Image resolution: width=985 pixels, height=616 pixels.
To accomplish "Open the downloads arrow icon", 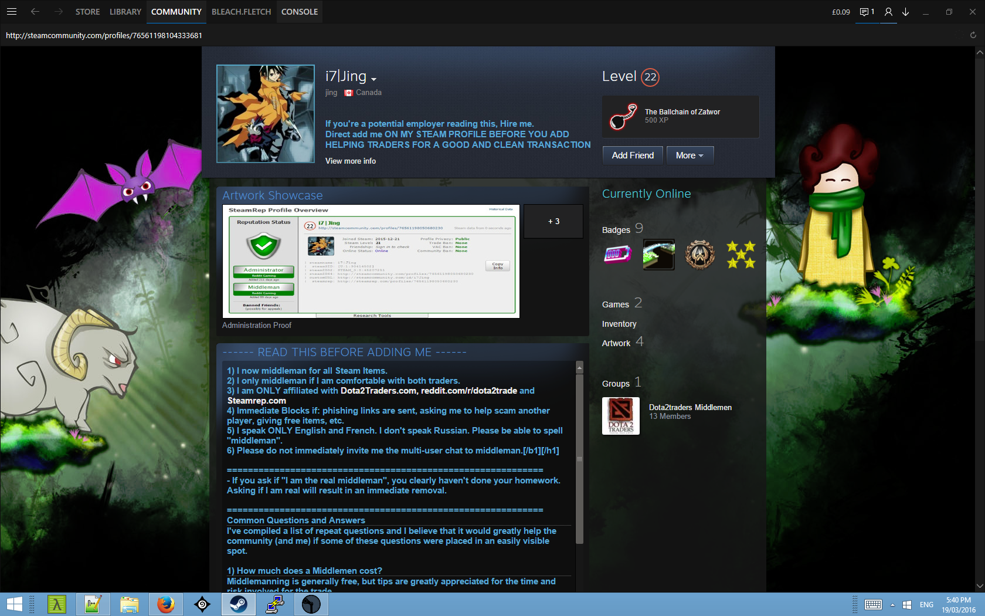I will click(x=905, y=12).
